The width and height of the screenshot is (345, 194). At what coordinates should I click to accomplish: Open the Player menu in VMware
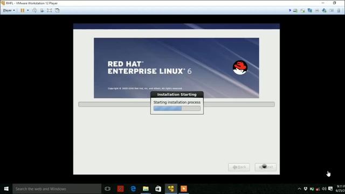tap(9, 10)
